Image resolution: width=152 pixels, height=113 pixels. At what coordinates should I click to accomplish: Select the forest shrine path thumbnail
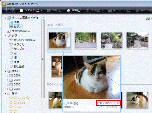coord(85,40)
